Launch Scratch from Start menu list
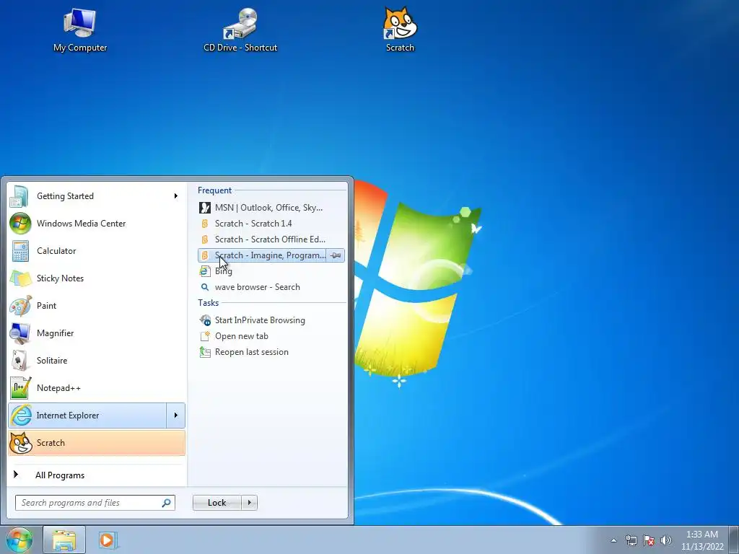Image resolution: width=739 pixels, height=554 pixels. tap(97, 443)
